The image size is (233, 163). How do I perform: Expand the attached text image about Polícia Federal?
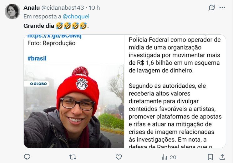coord(175,91)
